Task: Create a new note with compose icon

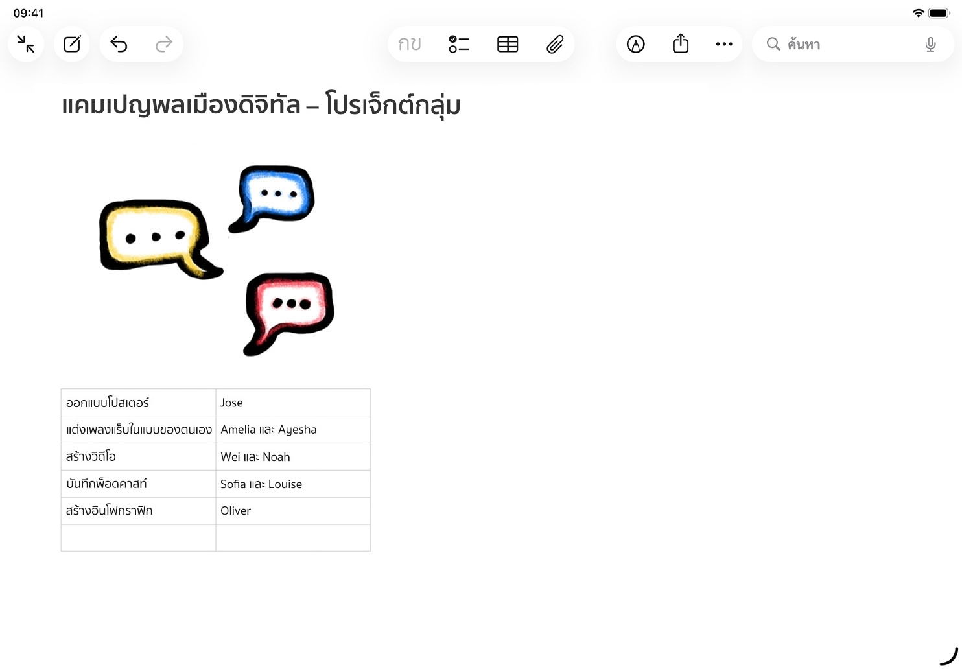Action: click(72, 44)
